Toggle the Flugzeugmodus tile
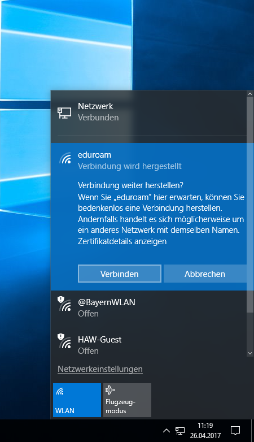 [x=127, y=400]
